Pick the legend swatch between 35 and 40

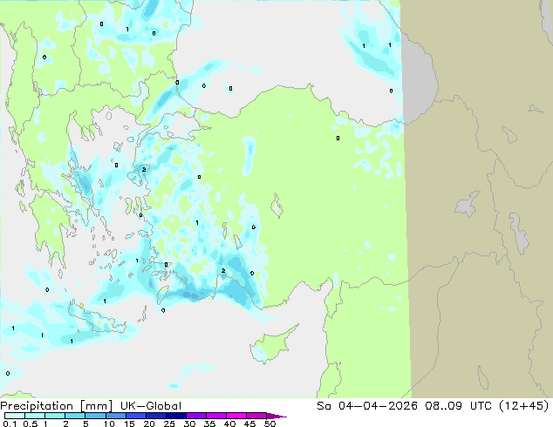tap(215, 416)
